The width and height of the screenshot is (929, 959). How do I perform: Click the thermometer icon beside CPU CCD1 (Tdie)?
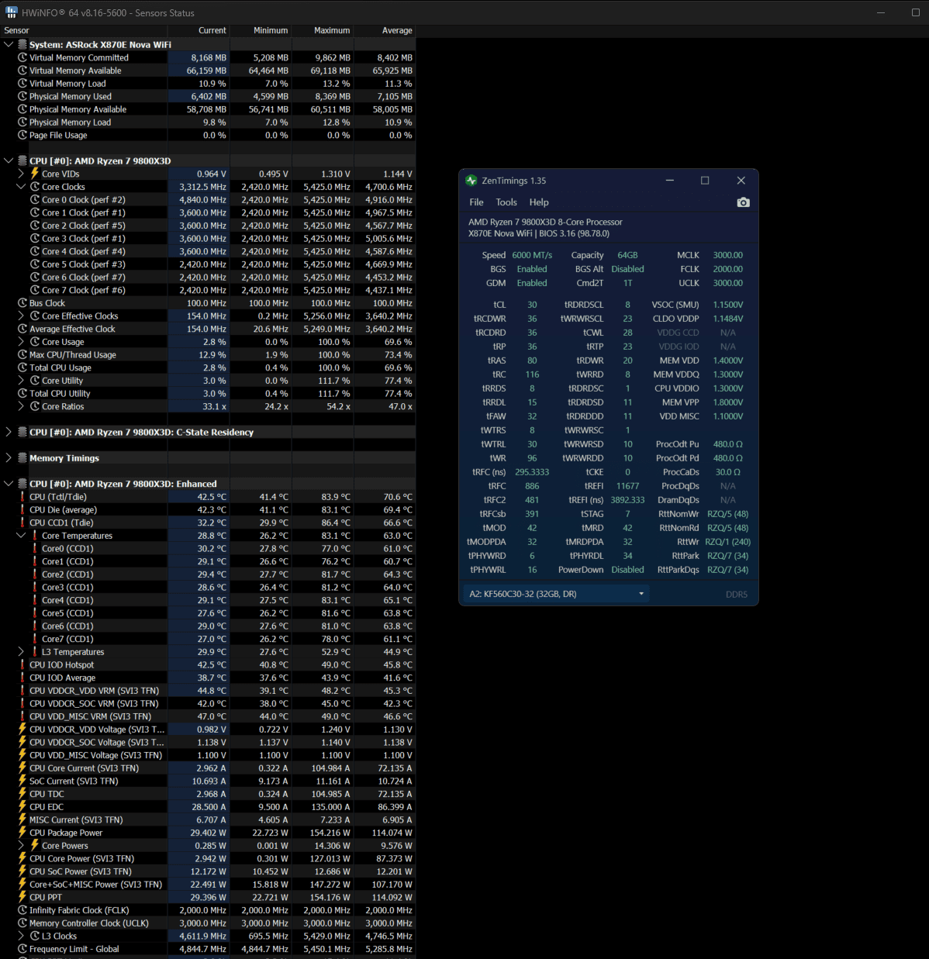pyautogui.click(x=22, y=523)
